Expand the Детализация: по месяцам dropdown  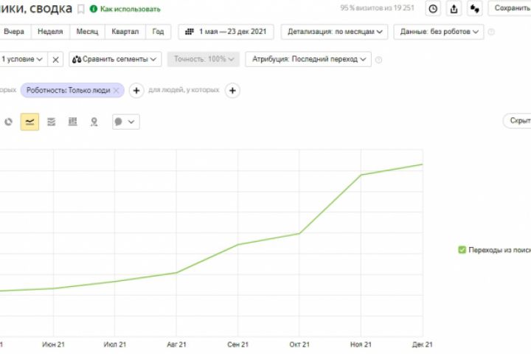tap(334, 32)
